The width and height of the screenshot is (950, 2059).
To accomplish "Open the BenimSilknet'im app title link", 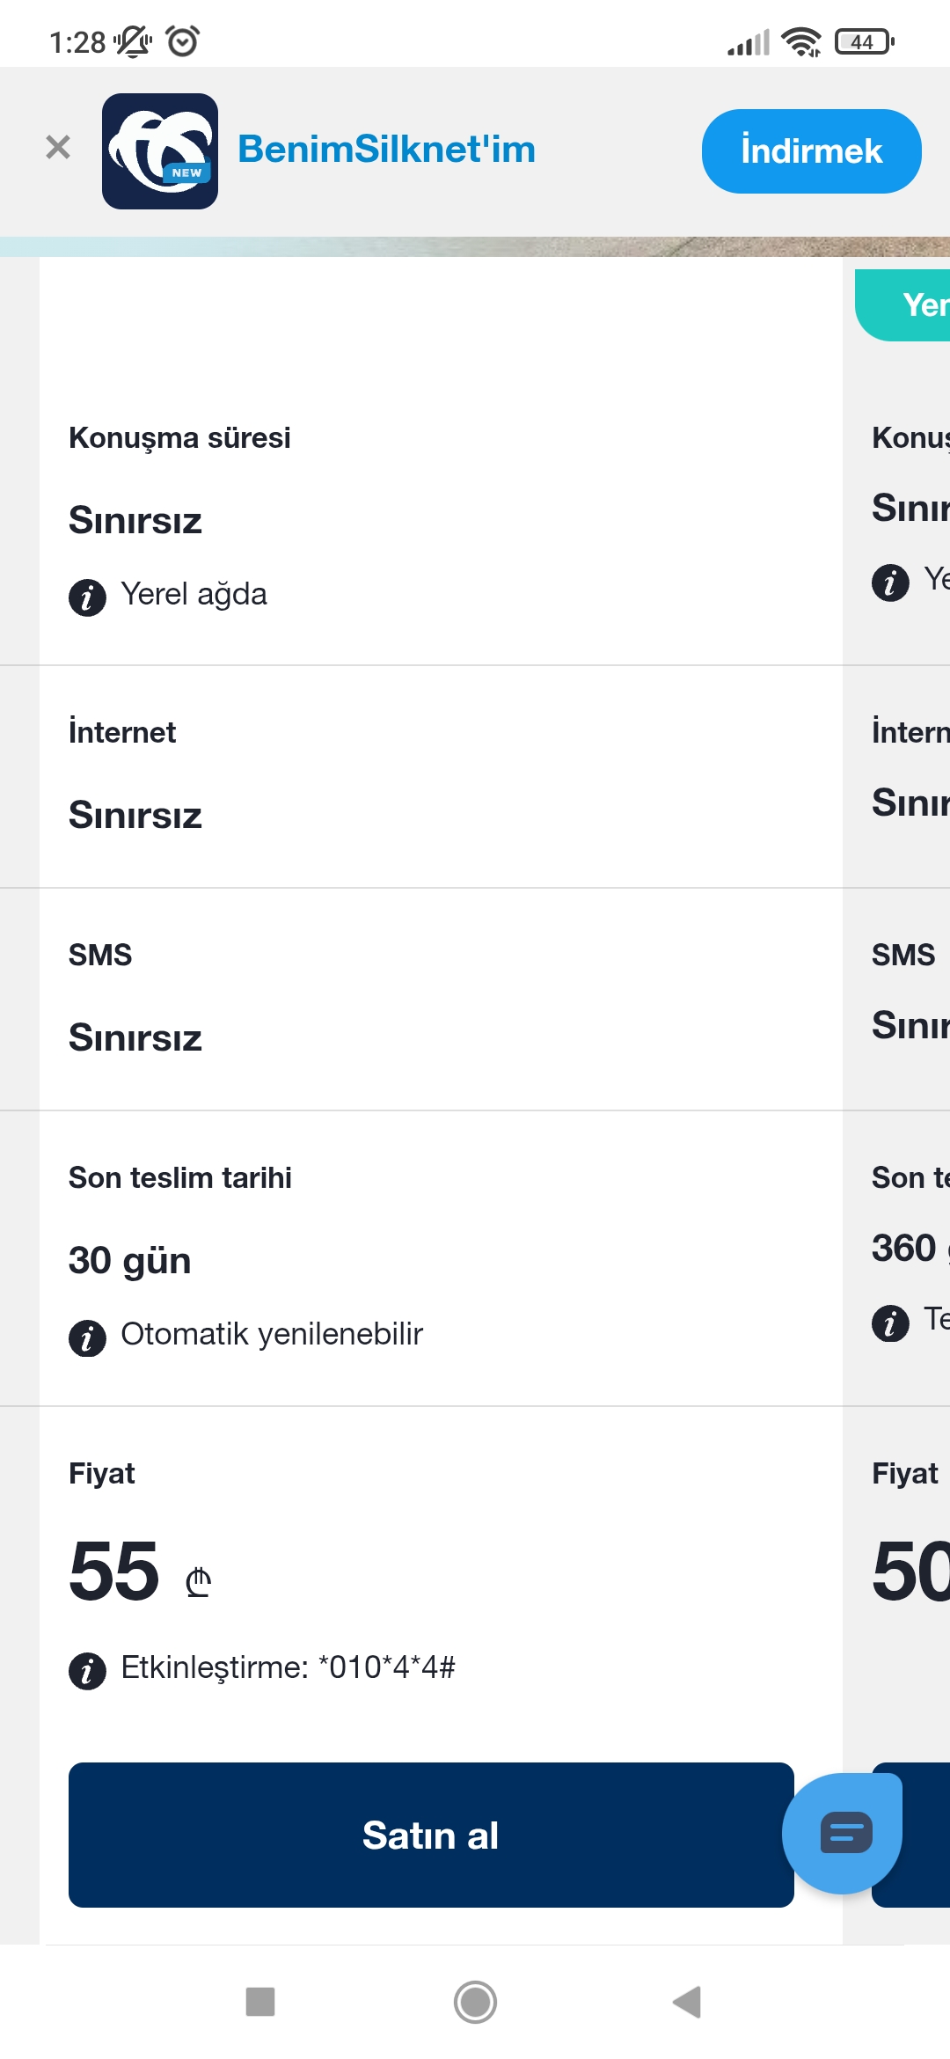I will coord(386,150).
